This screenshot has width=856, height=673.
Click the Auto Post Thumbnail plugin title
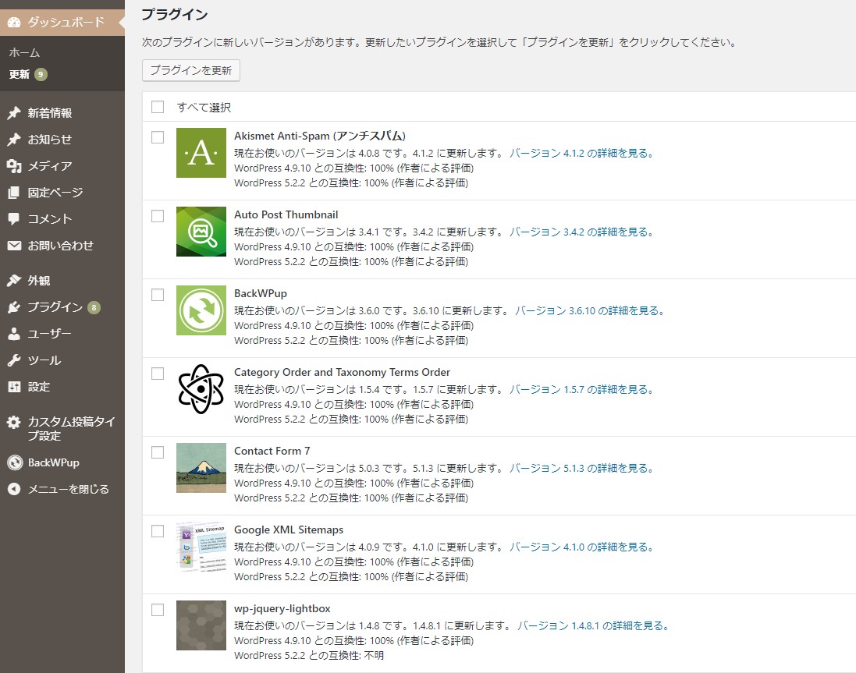[286, 215]
